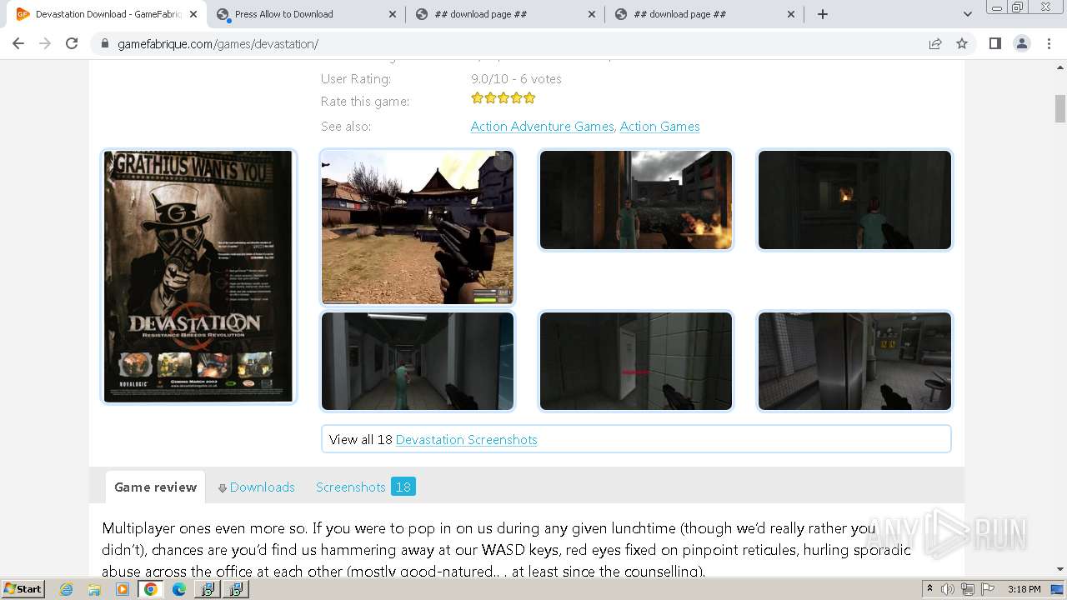Click the forward navigation arrow
Screen dimensions: 1067x600
[x=45, y=43]
